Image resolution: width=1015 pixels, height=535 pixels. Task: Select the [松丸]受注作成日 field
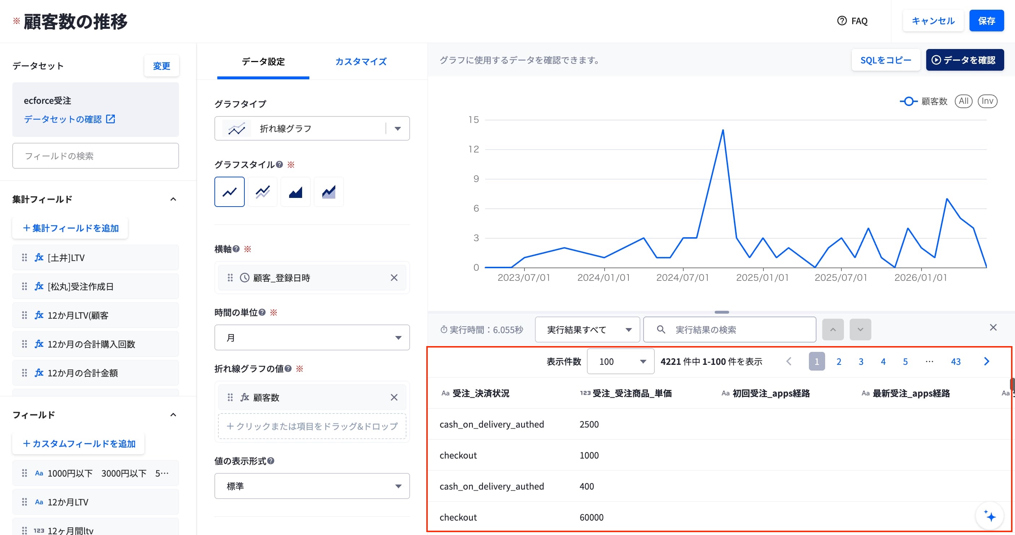click(95, 286)
